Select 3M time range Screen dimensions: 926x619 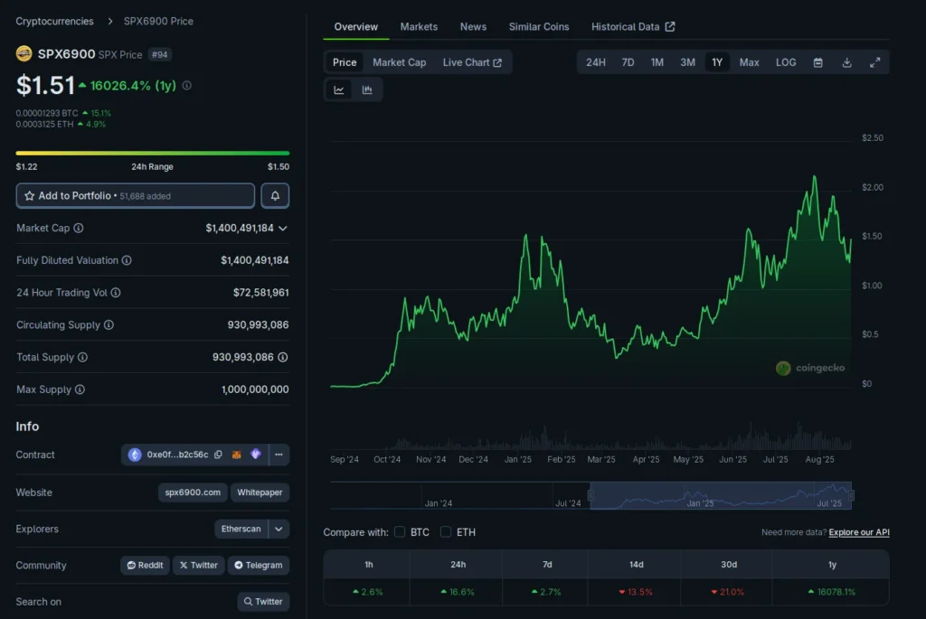coord(687,62)
